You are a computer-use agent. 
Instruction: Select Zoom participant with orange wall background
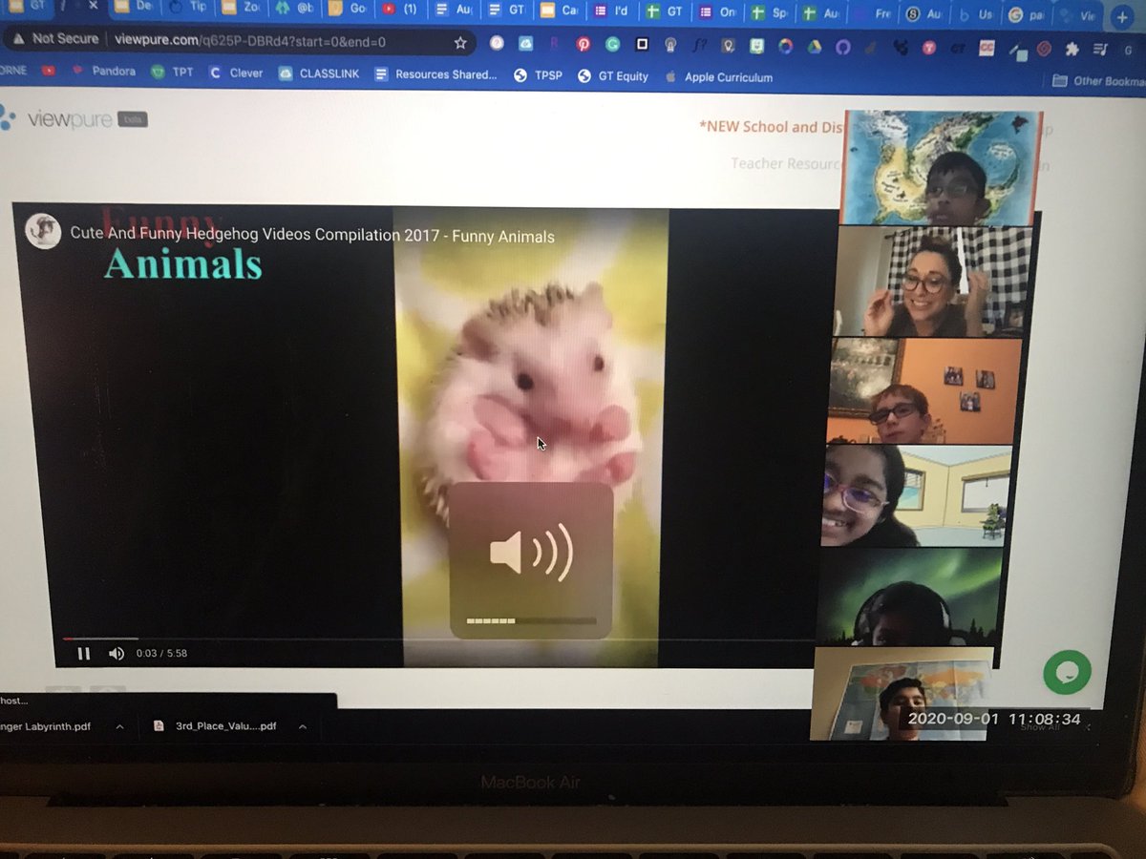tap(922, 390)
